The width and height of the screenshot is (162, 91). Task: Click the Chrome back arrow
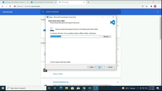[3, 6]
